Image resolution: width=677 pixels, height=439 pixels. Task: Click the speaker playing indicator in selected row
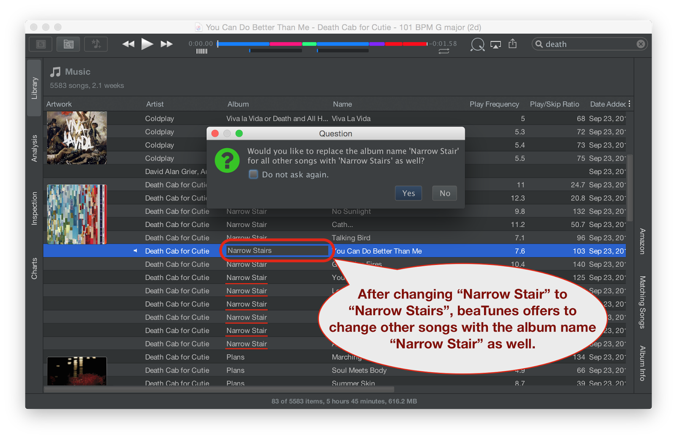[135, 251]
